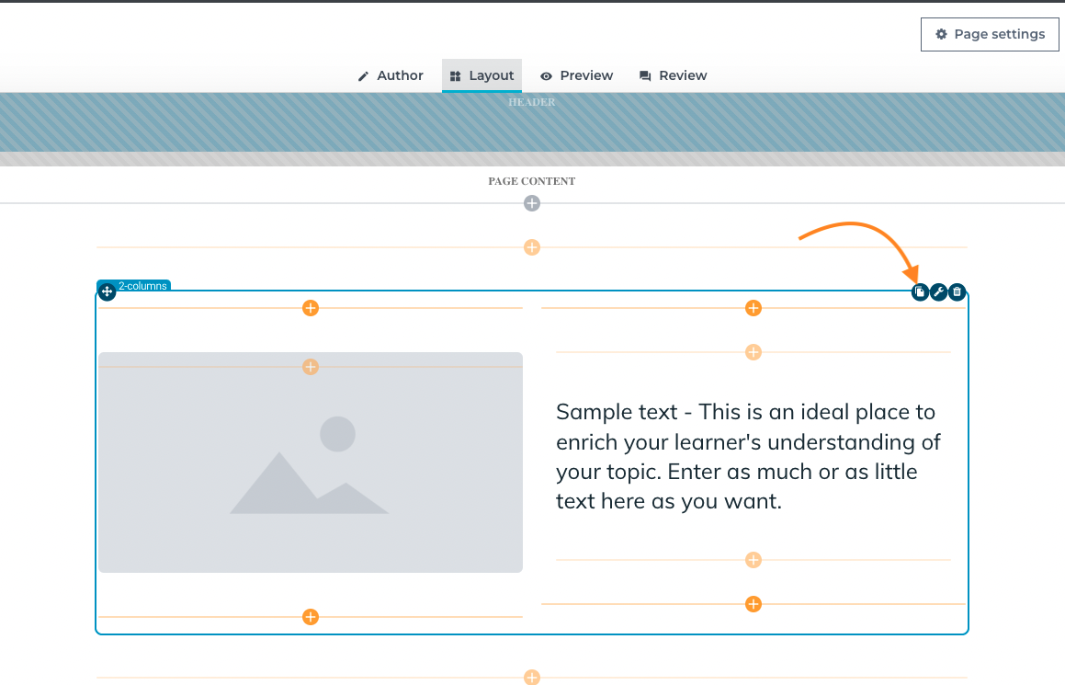Open 2-columns settings via the wrench icon
The image size is (1065, 685).
pyautogui.click(x=939, y=292)
